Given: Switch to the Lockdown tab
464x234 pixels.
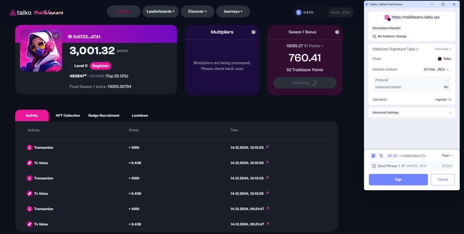Looking at the screenshot, I should pyautogui.click(x=140, y=115).
